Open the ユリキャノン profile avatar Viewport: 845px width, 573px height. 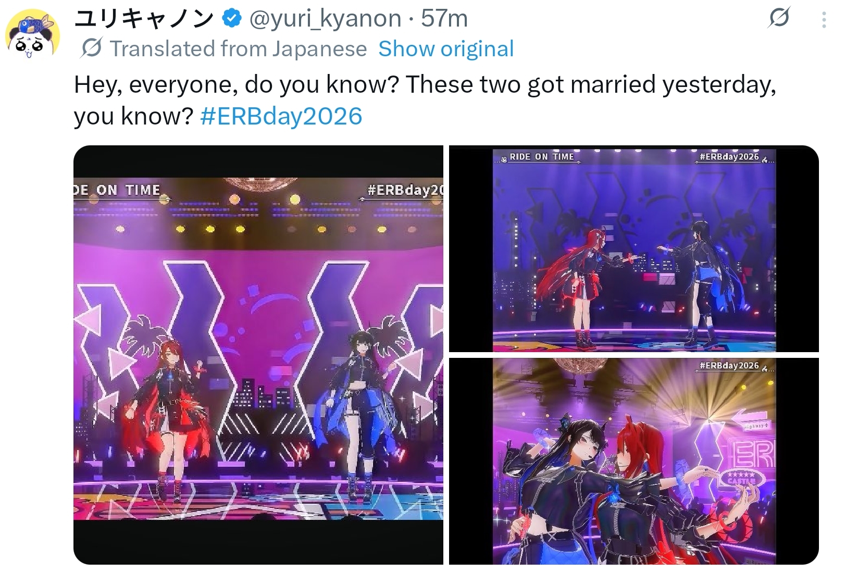click(x=32, y=34)
